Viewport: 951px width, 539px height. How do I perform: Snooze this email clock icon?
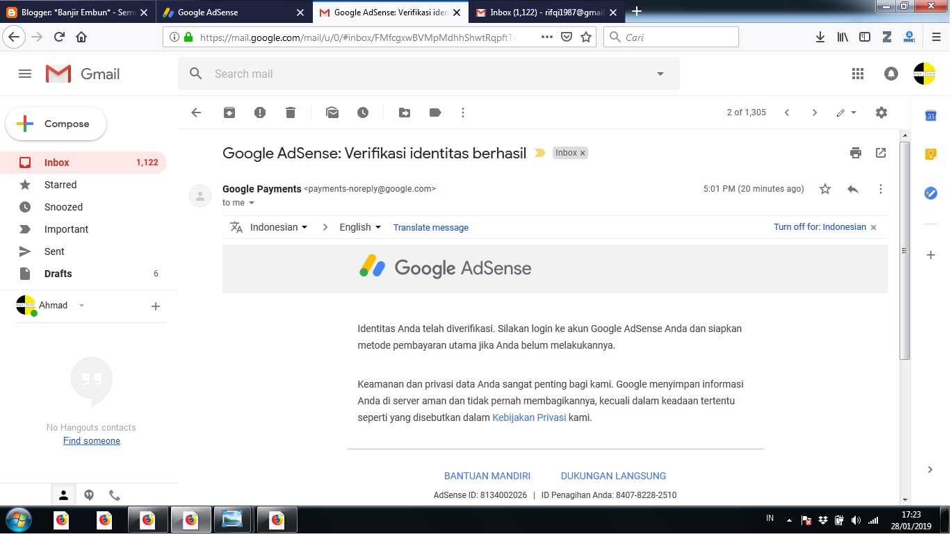coord(363,113)
